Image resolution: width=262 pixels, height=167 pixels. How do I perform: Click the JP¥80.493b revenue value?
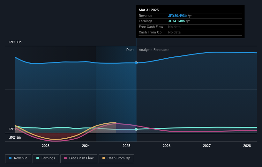[177, 16]
